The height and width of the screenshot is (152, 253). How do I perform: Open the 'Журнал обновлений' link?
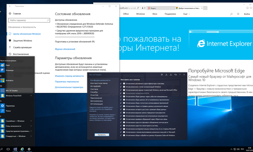tap(65, 49)
